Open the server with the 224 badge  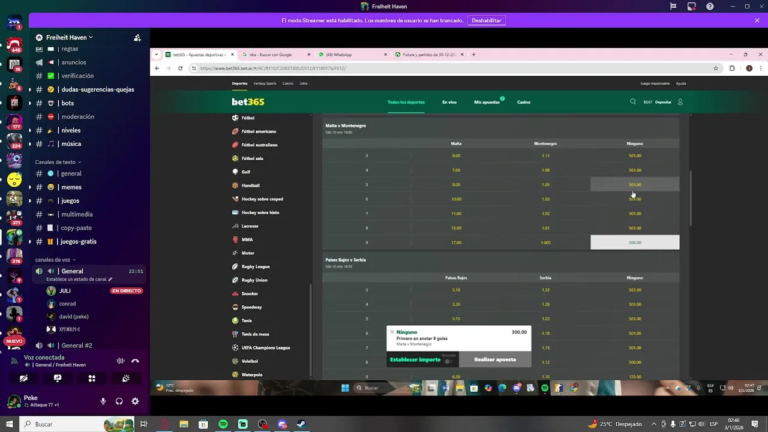point(14,142)
